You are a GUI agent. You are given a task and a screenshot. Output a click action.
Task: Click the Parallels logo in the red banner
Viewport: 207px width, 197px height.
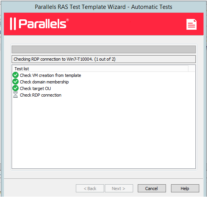(x=39, y=24)
